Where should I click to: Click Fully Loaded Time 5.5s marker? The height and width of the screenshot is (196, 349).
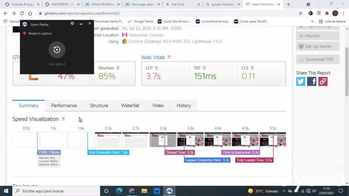(254, 160)
